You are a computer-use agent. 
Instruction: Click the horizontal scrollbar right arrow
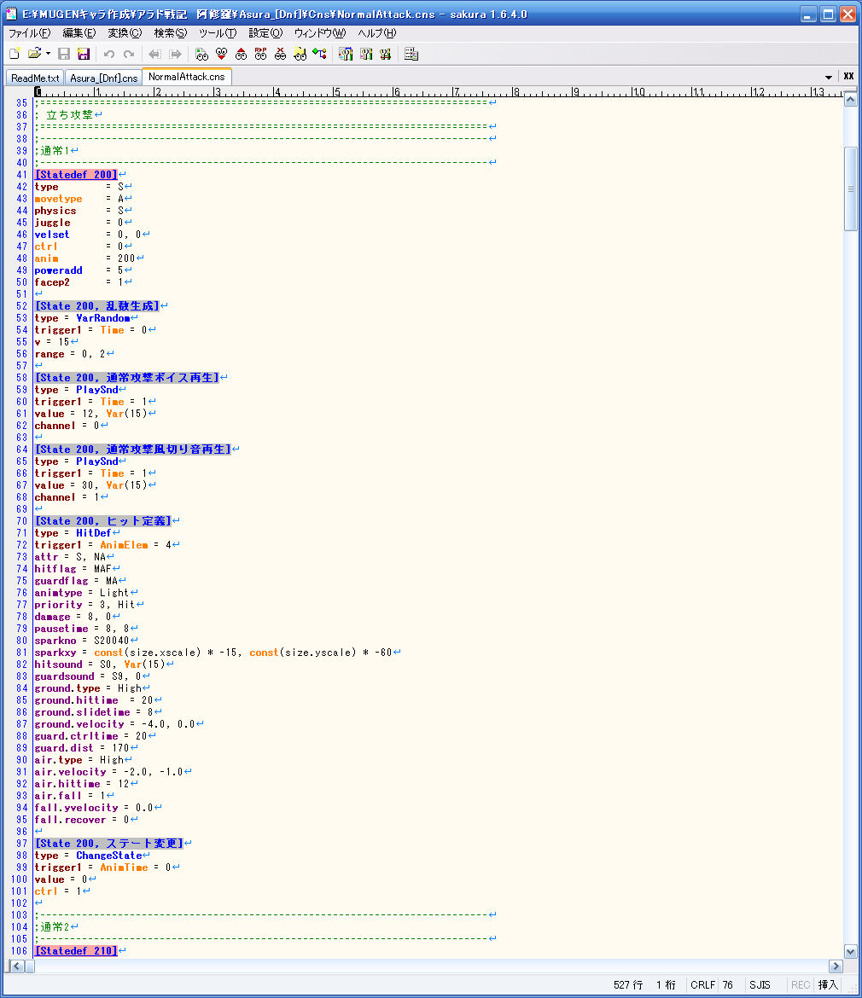pyautogui.click(x=836, y=966)
